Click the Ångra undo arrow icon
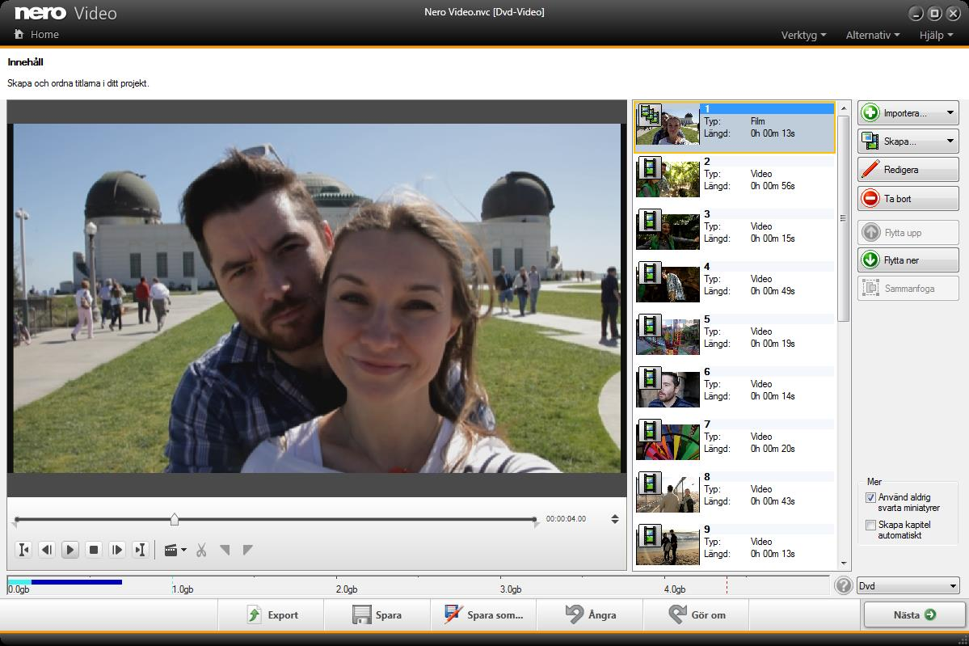 [575, 614]
